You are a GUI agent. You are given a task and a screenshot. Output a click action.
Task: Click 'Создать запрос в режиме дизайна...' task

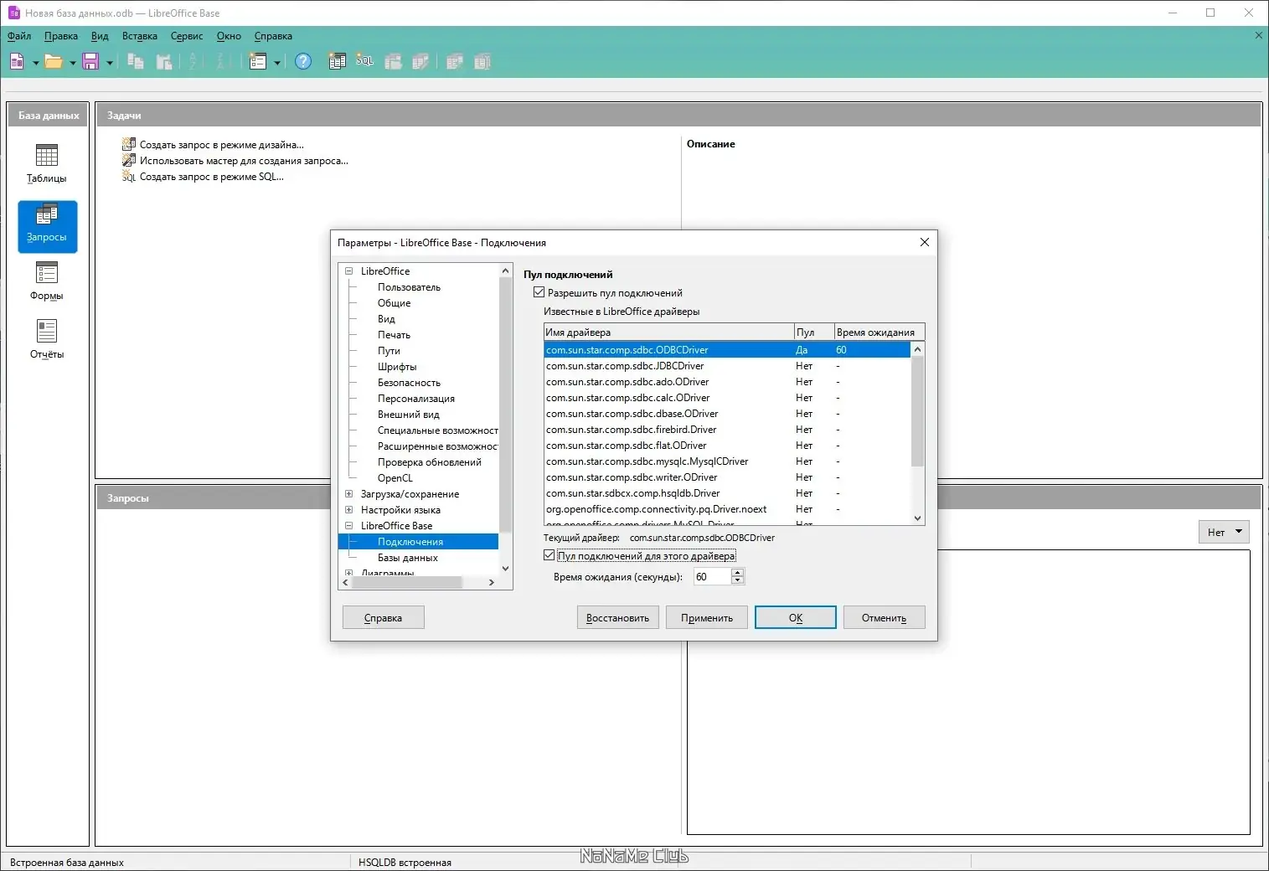(222, 144)
